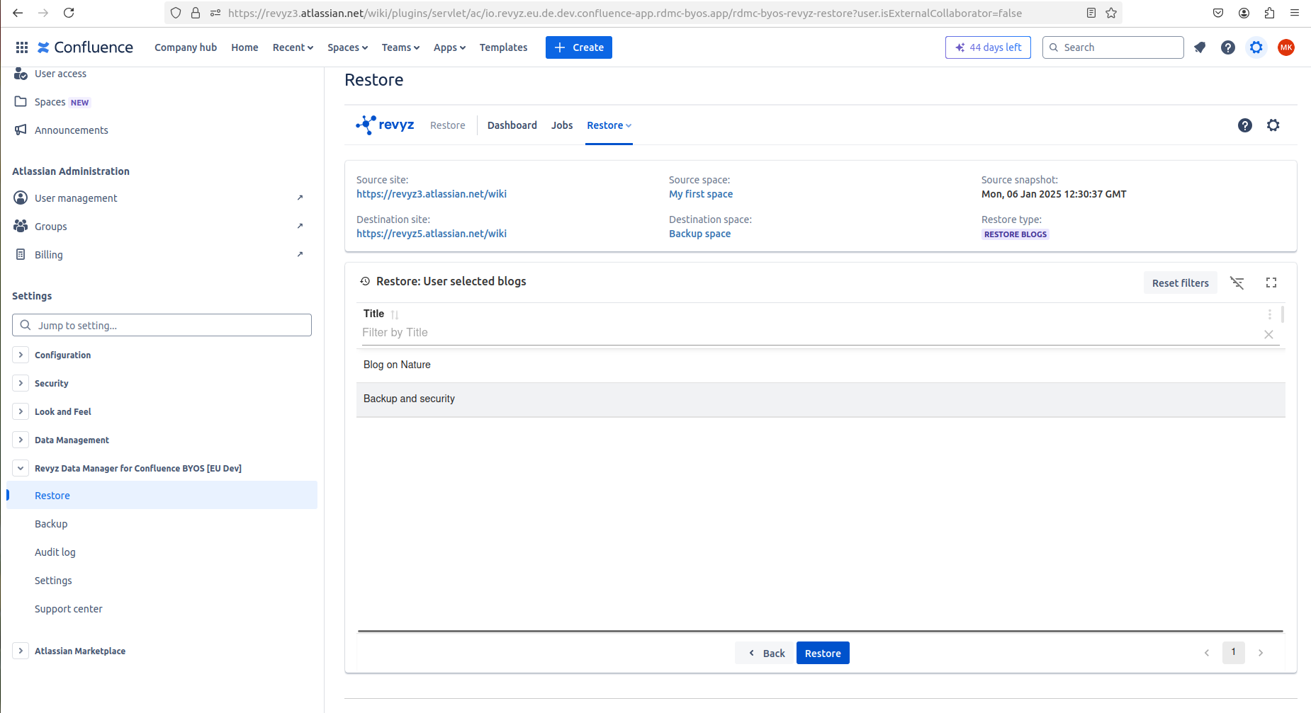The image size is (1311, 713).
Task: Open Billing external link arrow
Action: (x=300, y=254)
